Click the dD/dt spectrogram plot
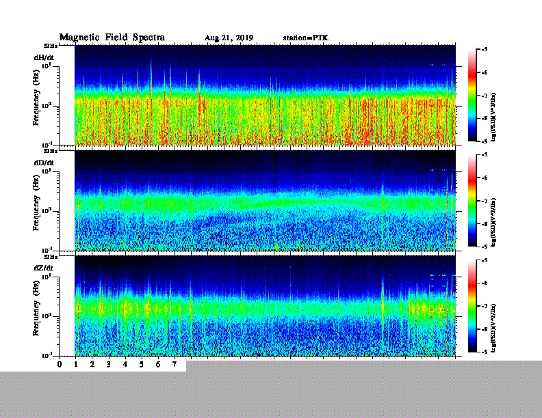 tap(265, 200)
